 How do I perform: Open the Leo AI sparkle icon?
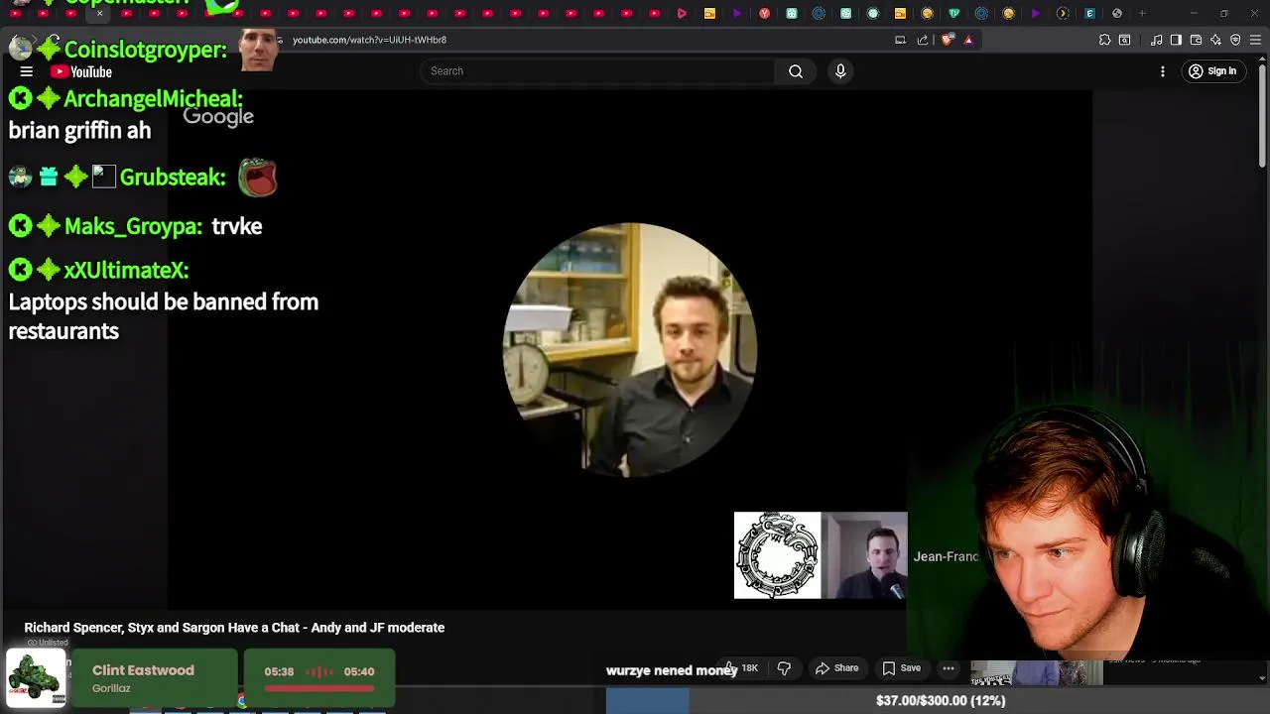pos(1215,40)
